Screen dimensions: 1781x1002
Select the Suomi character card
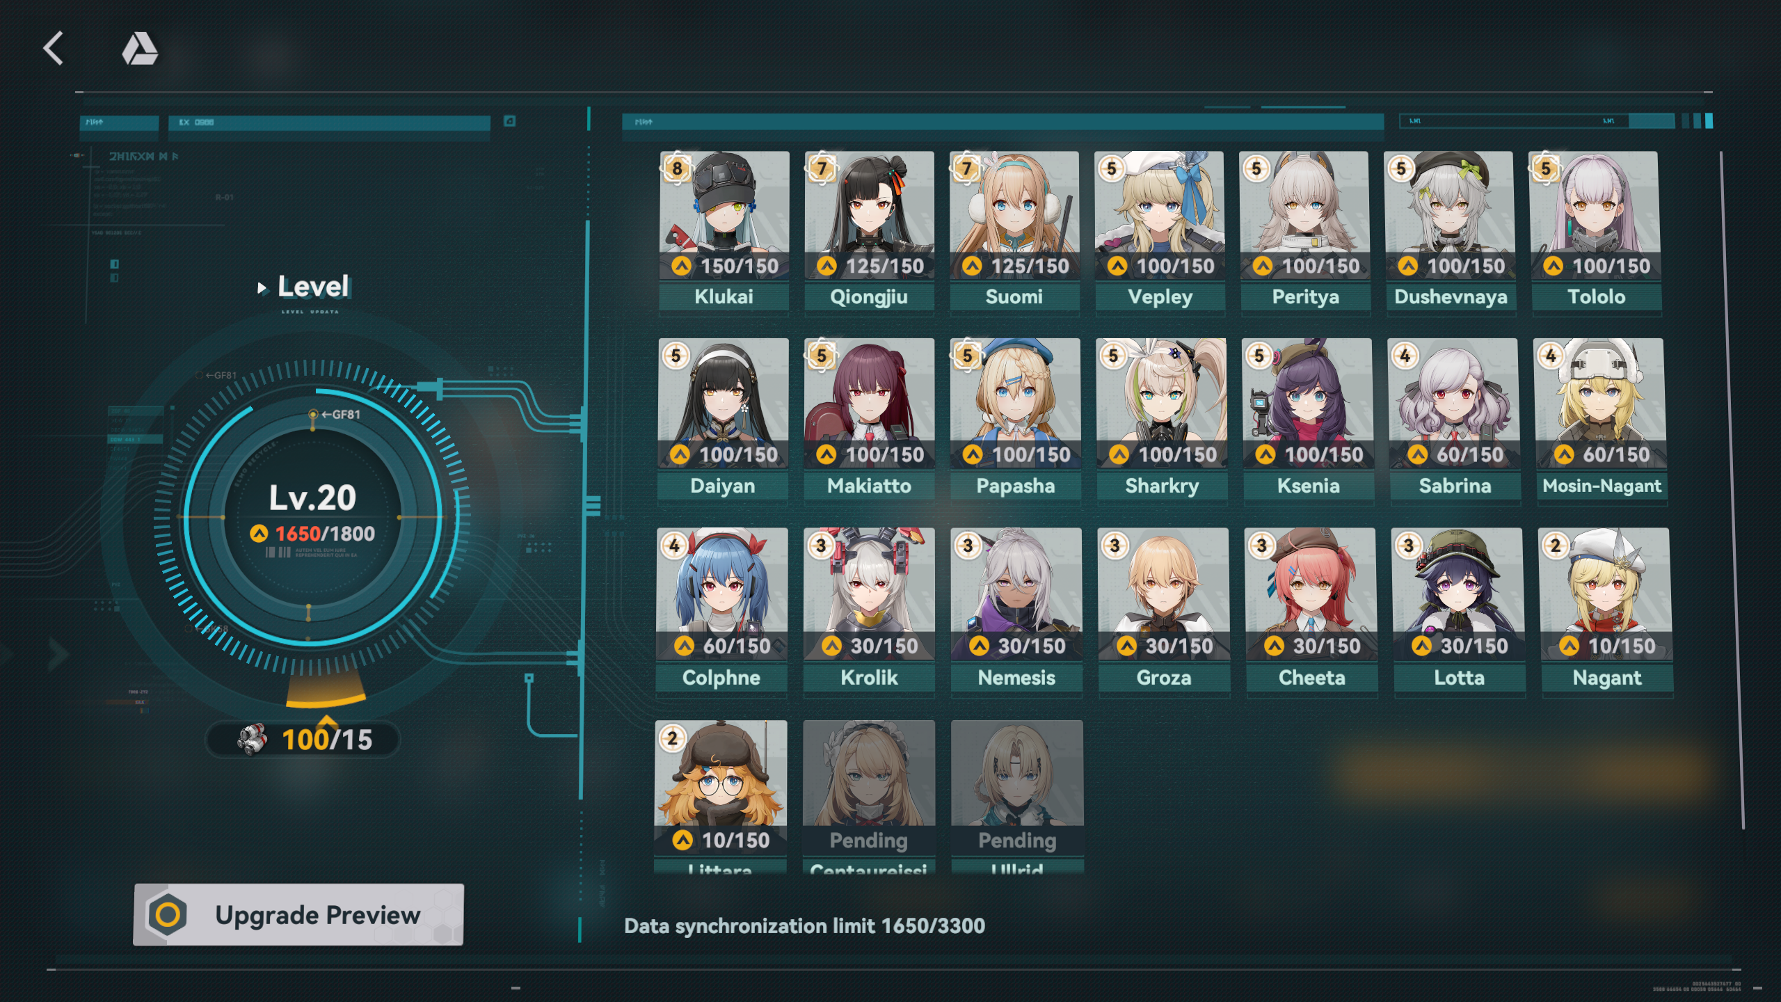pos(1014,231)
